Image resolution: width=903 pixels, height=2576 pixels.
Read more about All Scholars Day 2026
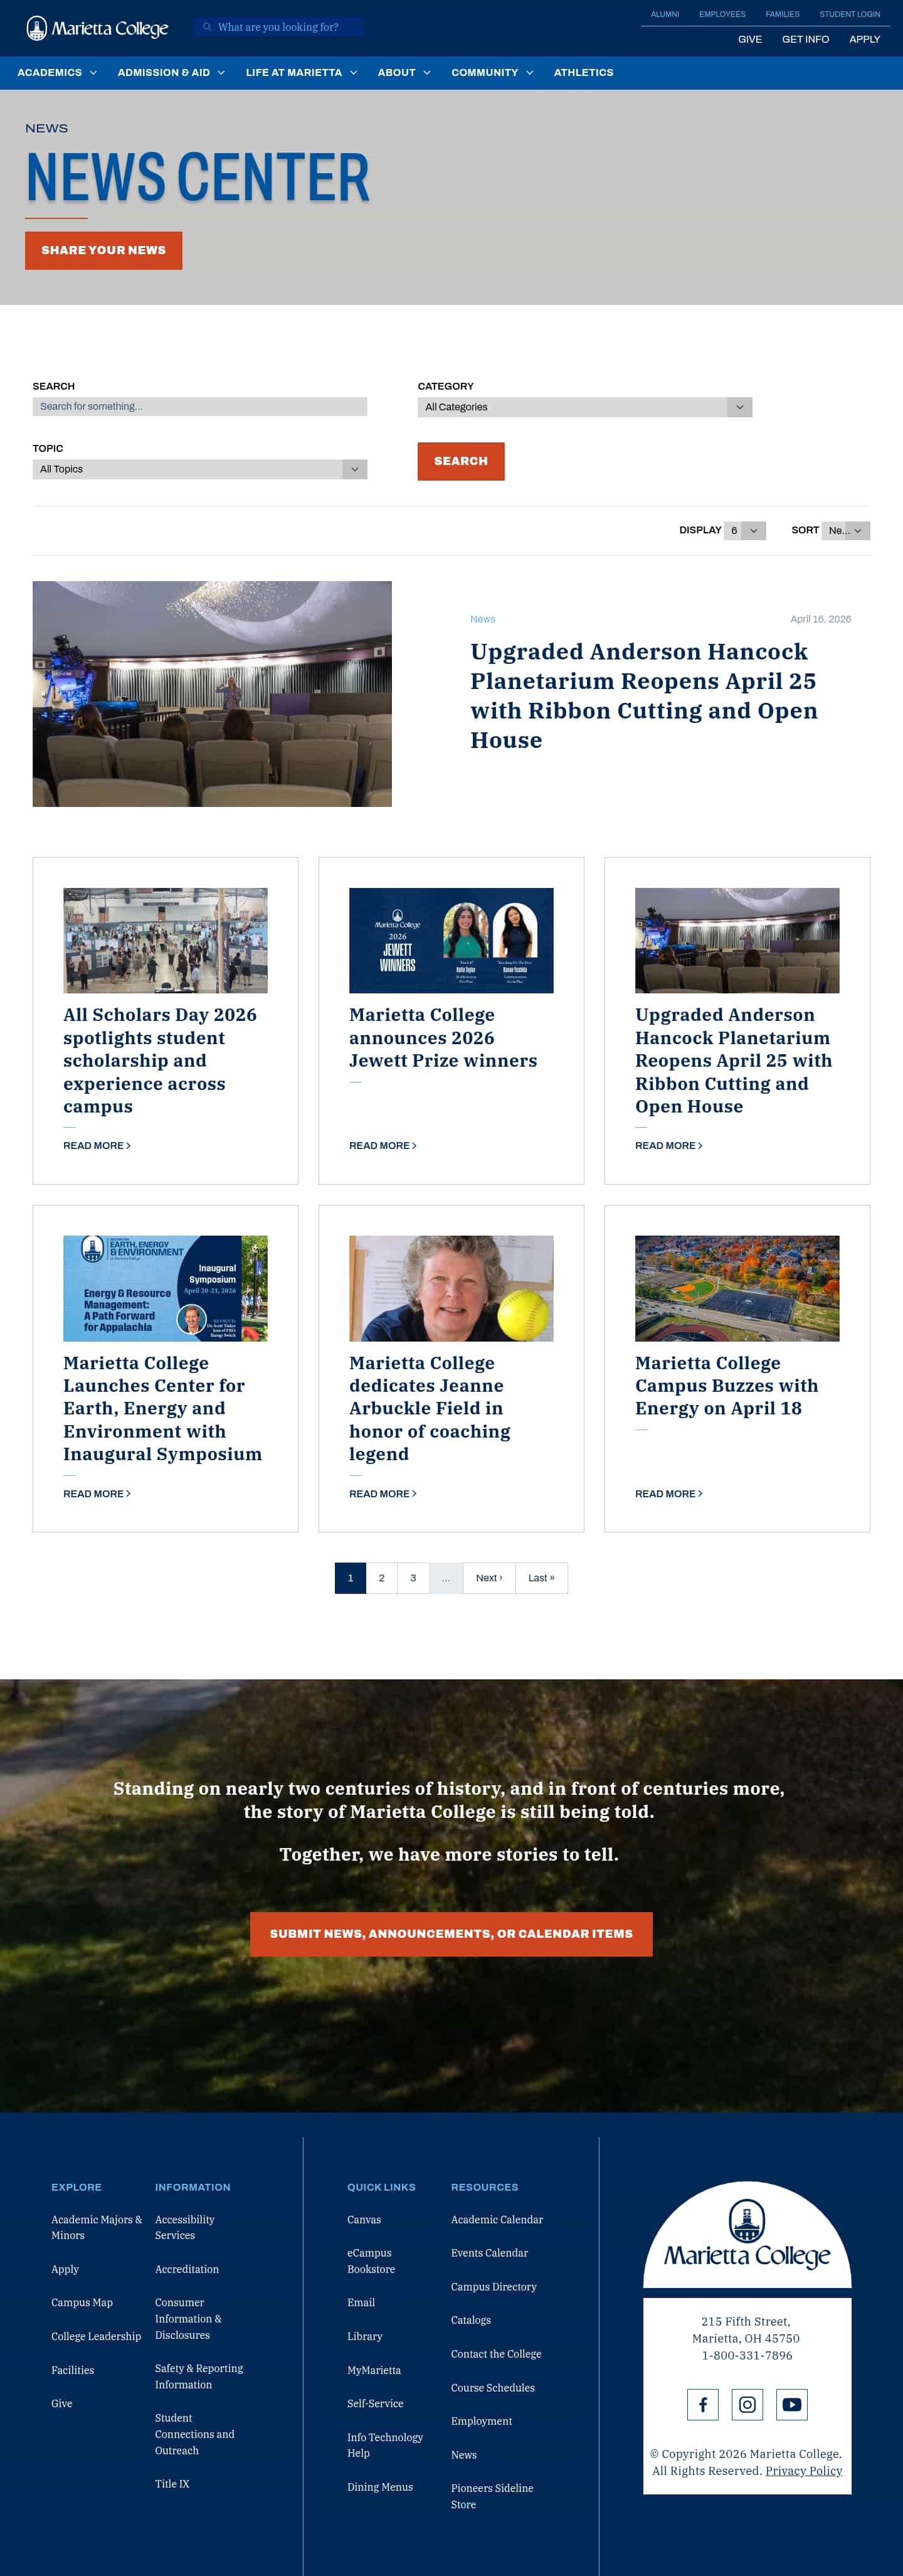97,1146
